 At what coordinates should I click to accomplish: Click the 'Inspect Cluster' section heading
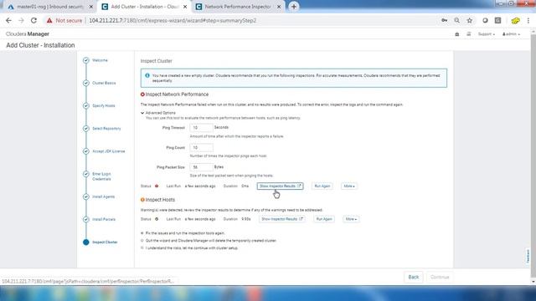coord(157,61)
